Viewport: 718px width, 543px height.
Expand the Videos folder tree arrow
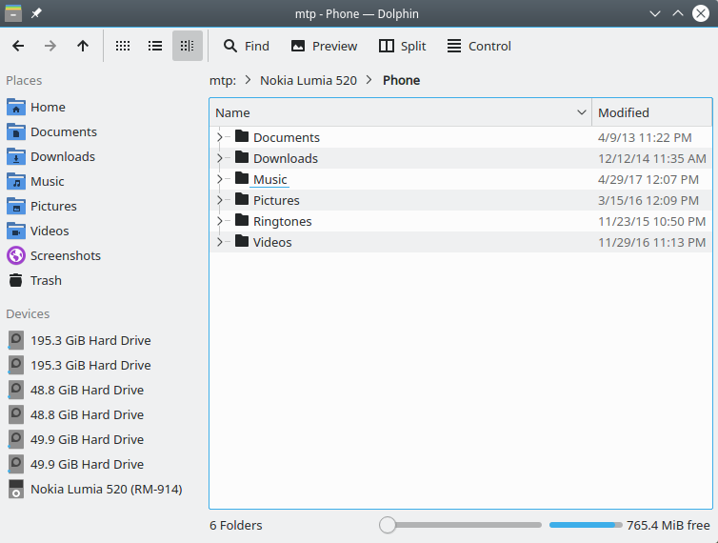219,242
